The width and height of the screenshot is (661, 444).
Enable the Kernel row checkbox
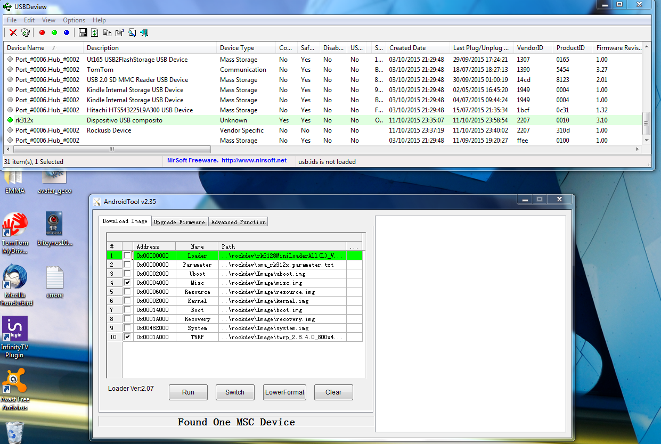point(127,301)
